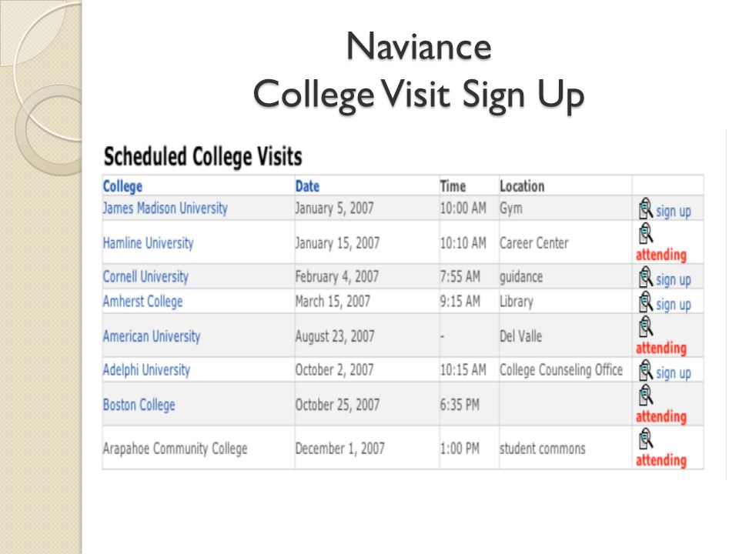This screenshot has width=739, height=554.
Task: Sort visits by the College column header
Action: (122, 186)
